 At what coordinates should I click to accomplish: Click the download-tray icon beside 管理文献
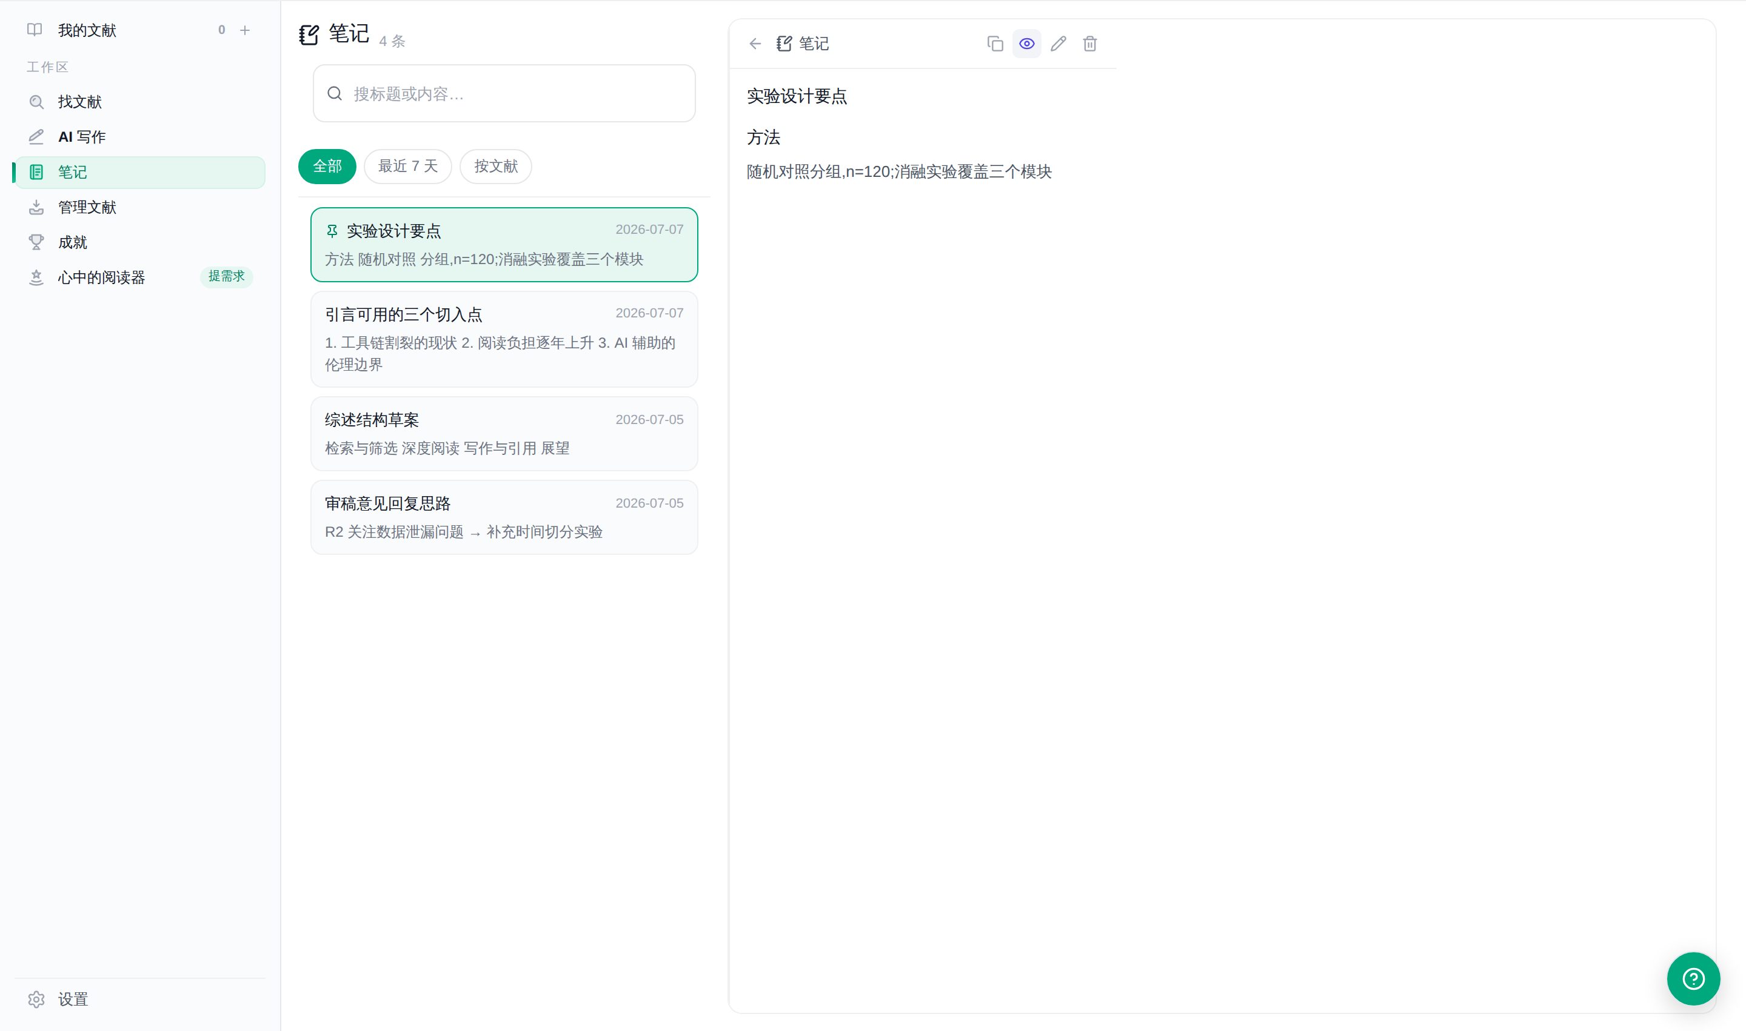click(x=36, y=207)
